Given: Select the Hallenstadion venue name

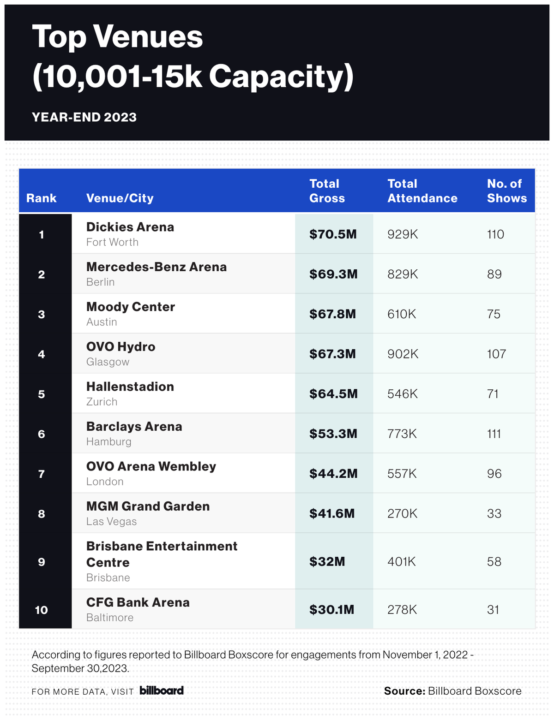Looking at the screenshot, I should (130, 387).
